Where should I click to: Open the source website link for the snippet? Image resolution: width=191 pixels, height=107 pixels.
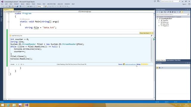pyautogui.click(x=130, y=64)
